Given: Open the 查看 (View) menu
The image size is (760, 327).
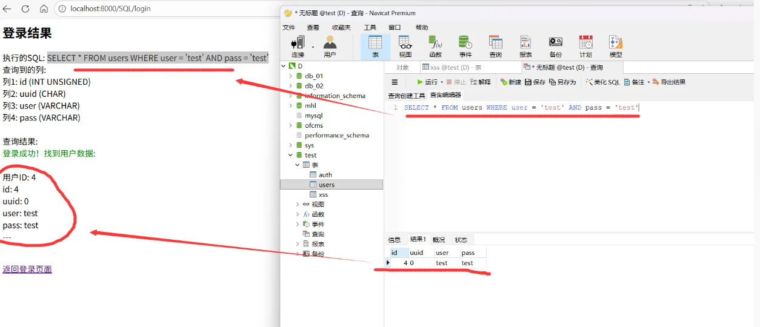Looking at the screenshot, I should coord(313,27).
